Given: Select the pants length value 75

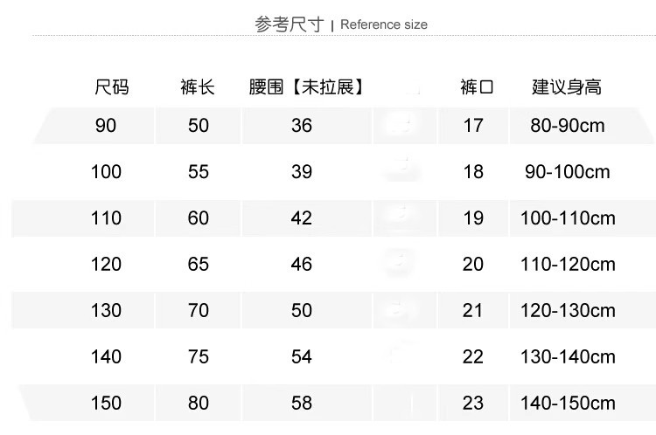Looking at the screenshot, I should click(199, 356).
